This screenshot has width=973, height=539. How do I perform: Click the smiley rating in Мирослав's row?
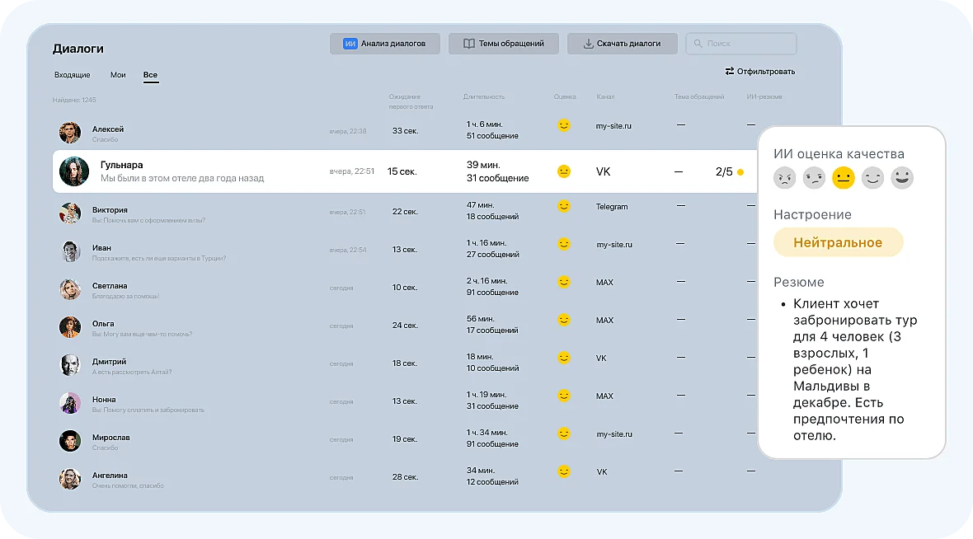[563, 433]
